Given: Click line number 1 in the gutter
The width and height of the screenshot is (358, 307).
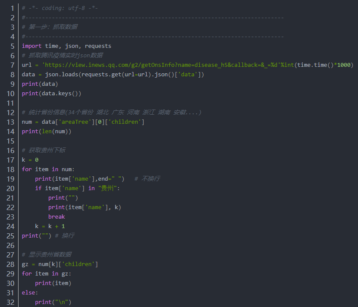Looking at the screenshot, I should pyautogui.click(x=13, y=8).
